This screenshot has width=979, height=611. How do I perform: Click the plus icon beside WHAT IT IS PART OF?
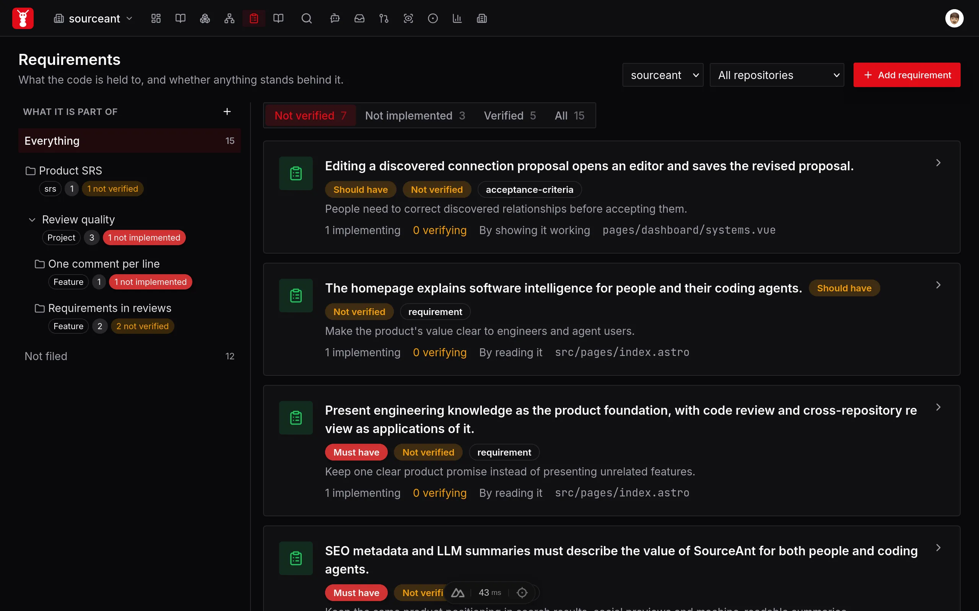227,112
